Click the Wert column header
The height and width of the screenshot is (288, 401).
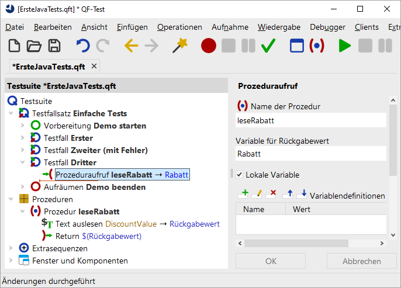(x=336, y=209)
